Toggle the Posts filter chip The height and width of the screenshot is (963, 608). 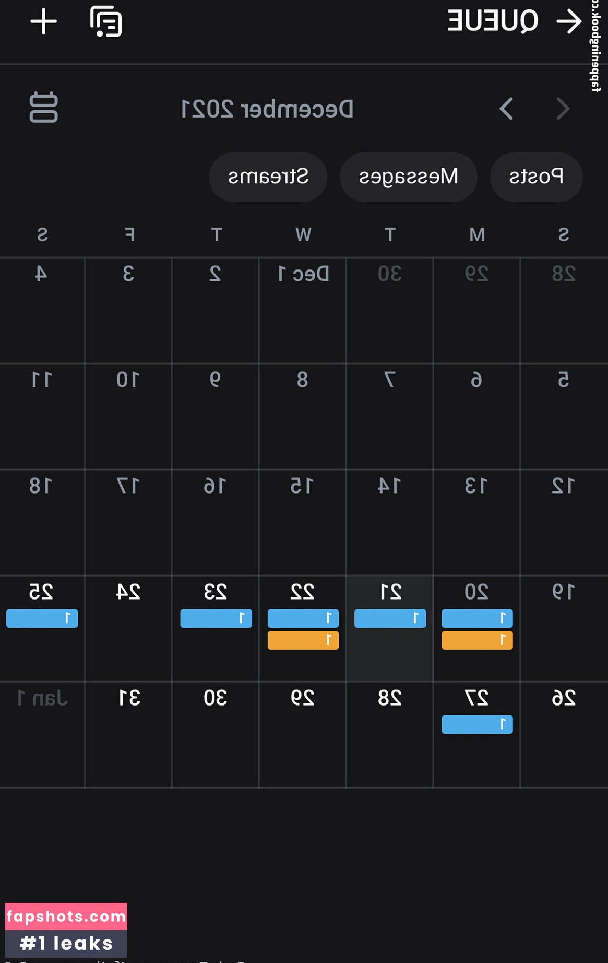pos(536,177)
